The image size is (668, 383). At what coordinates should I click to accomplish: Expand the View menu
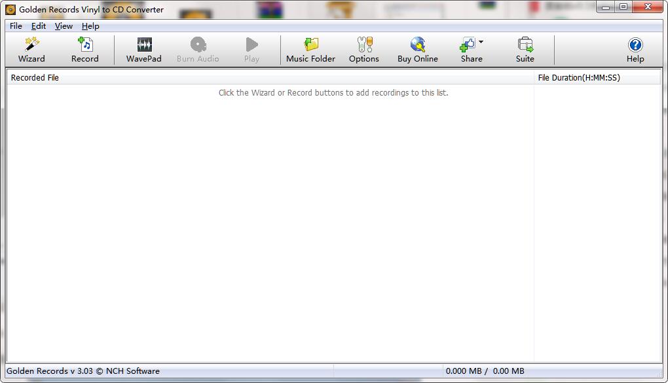(x=64, y=26)
